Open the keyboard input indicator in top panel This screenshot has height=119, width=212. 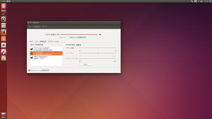(x=195, y=1)
